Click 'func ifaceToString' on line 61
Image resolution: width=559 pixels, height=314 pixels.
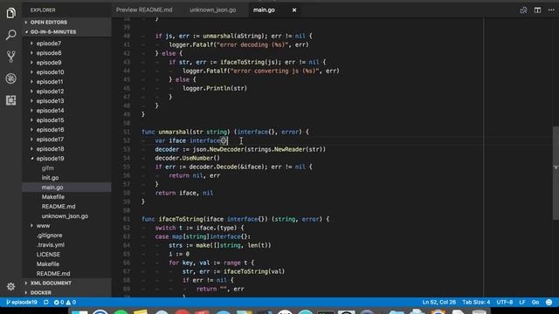[173, 219]
